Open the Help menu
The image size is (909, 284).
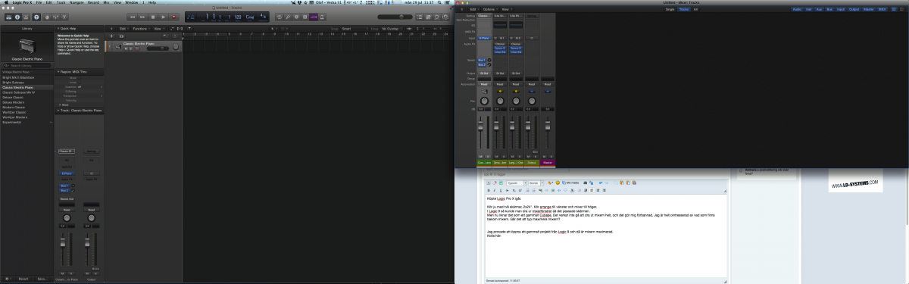(151, 2)
